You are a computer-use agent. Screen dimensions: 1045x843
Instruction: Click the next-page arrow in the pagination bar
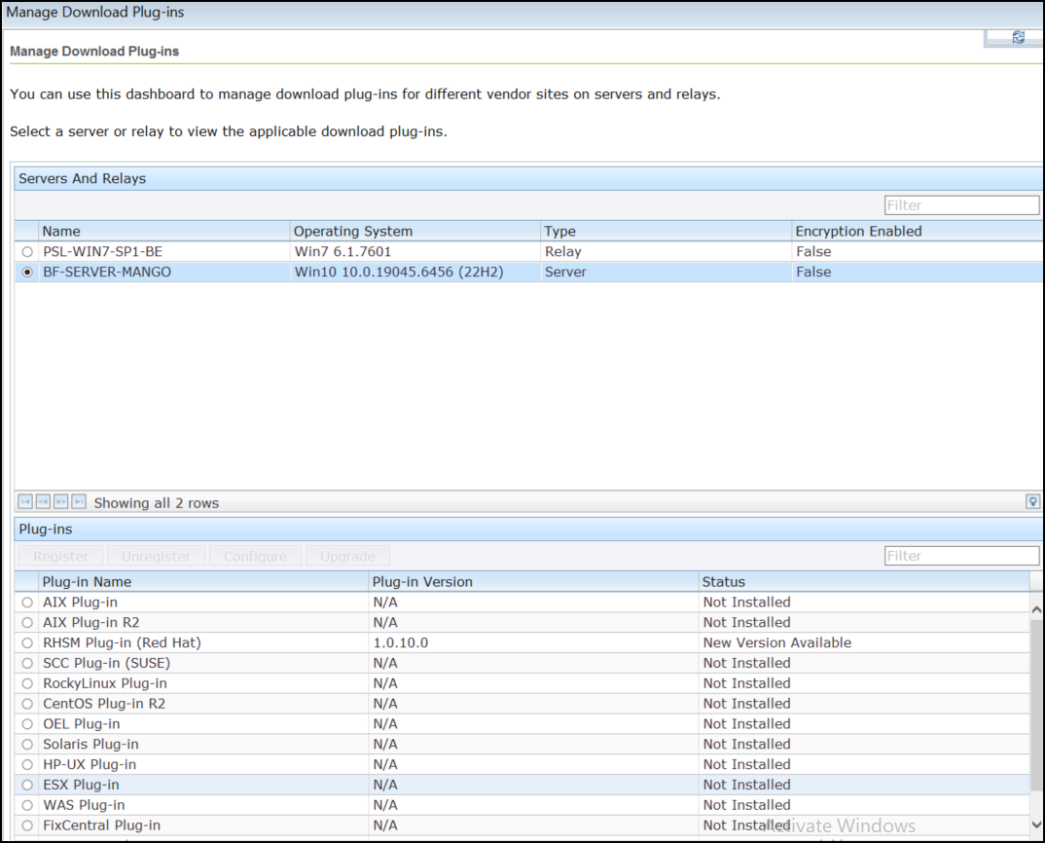pos(60,500)
